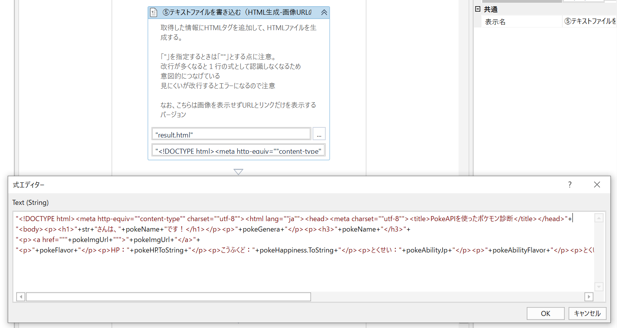Select the ⑤テキストファイルを書き込む activity title
617x328 pixels.
pyautogui.click(x=237, y=12)
